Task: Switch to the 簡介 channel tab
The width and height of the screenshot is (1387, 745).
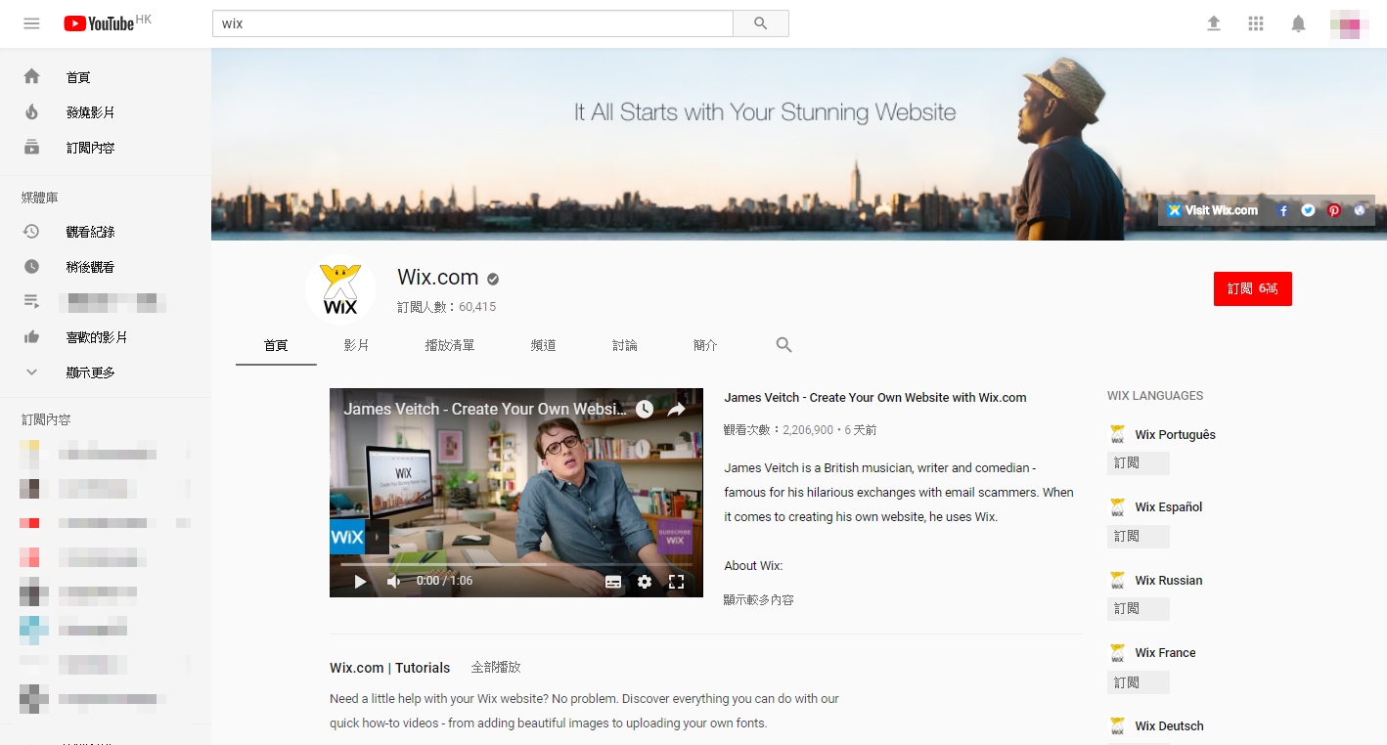Action: [705, 345]
